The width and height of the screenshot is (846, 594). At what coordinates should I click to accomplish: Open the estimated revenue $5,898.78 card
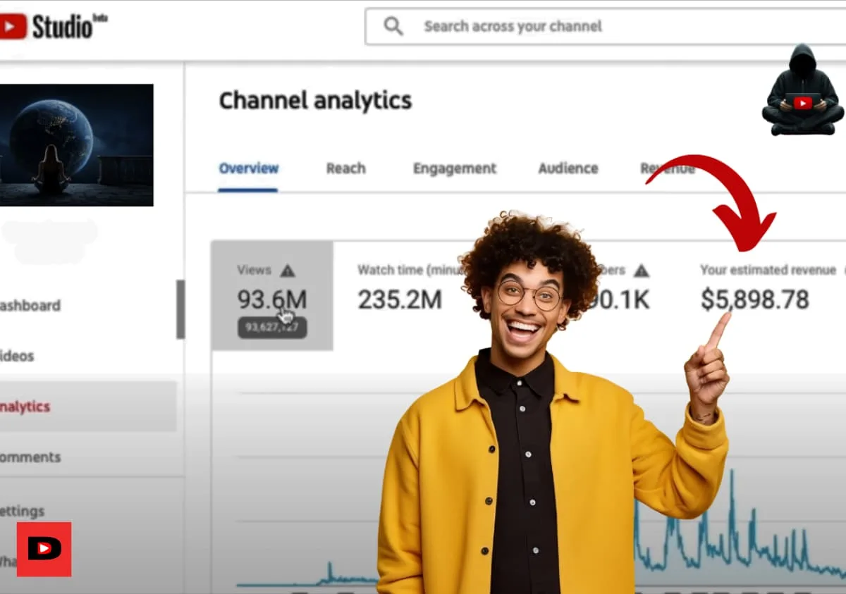754,299
